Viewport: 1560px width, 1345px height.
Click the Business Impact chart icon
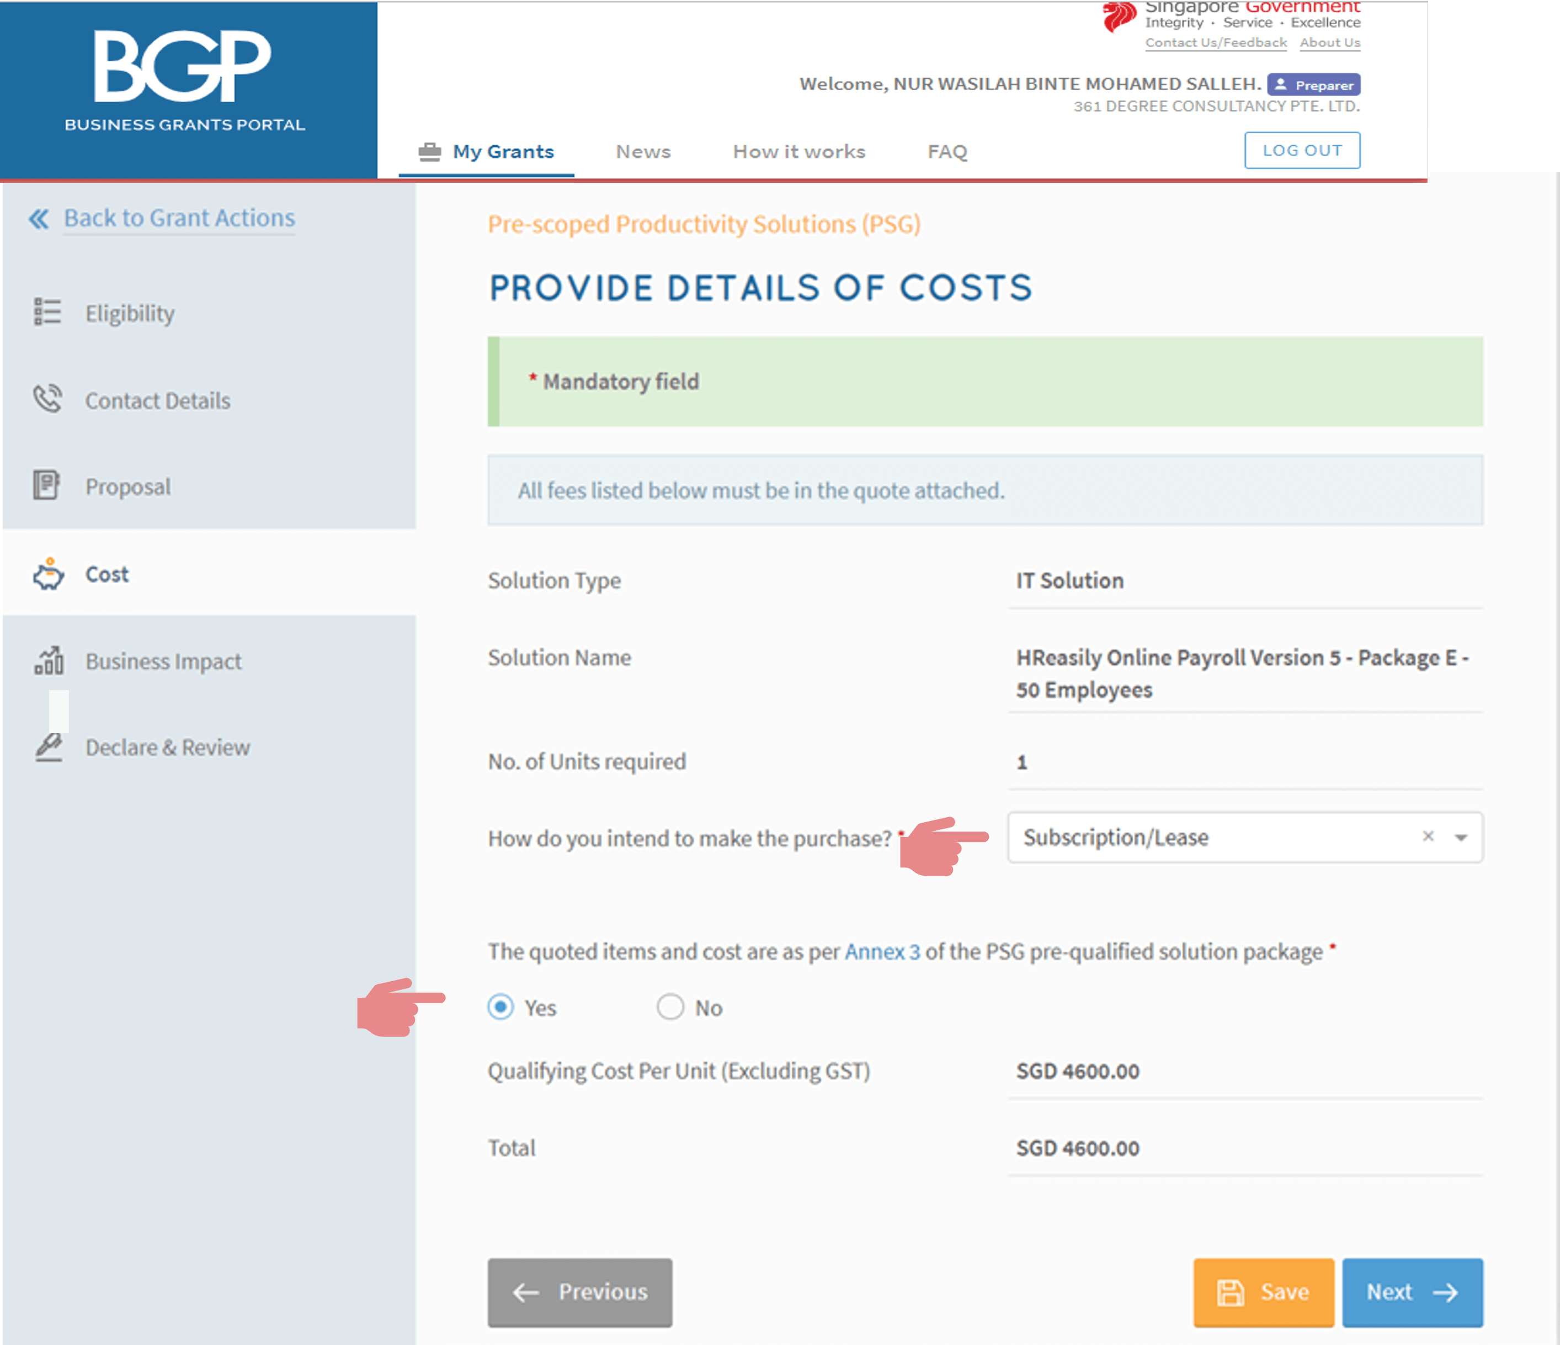[x=48, y=661]
